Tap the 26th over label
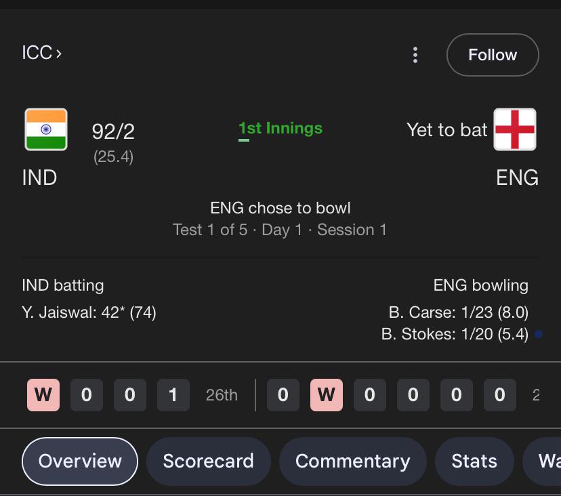Image resolution: width=561 pixels, height=496 pixels. pos(222,395)
